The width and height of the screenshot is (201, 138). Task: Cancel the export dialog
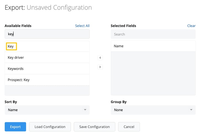[129, 127]
